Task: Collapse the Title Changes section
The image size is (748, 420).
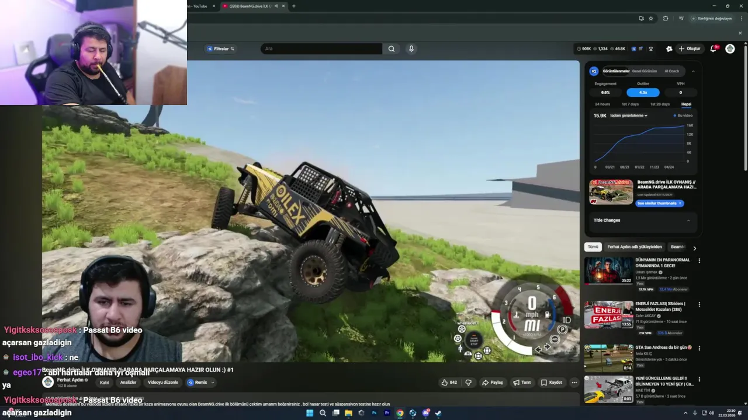Action: 688,220
